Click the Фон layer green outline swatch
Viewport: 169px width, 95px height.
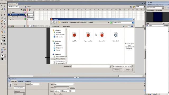[25, 19]
